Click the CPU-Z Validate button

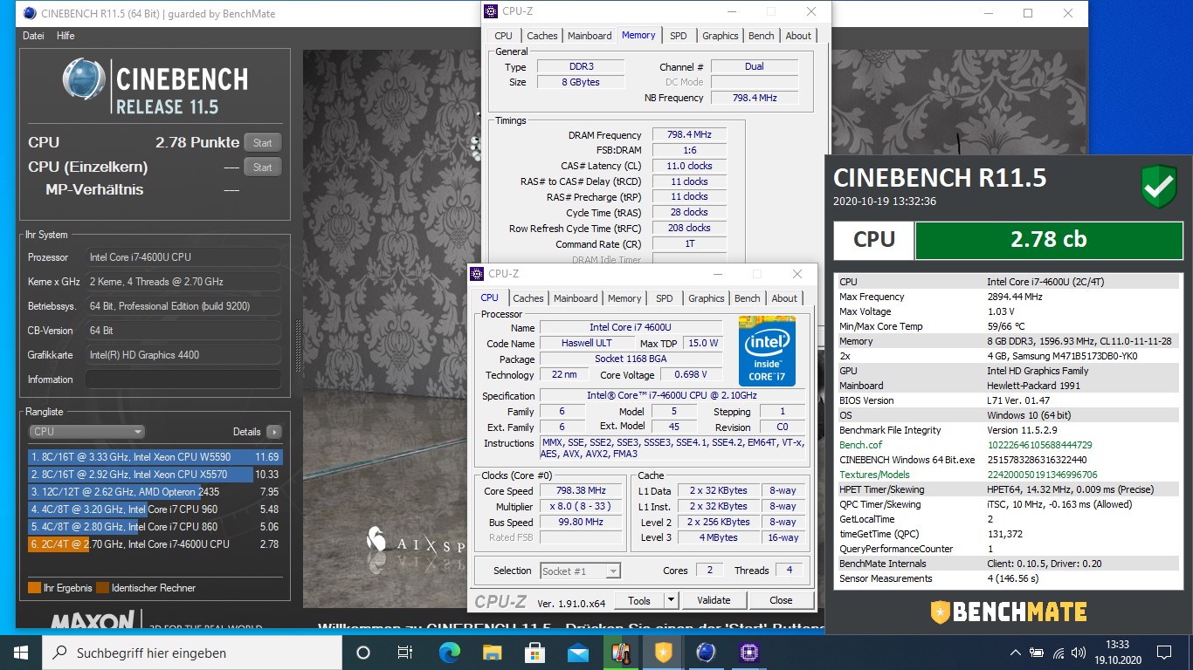click(714, 600)
